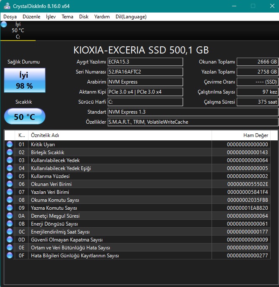The width and height of the screenshot is (279, 287).
Task: Click the Aygıt Yazılımı field ECFA15.3
Action: pyautogui.click(x=145, y=62)
